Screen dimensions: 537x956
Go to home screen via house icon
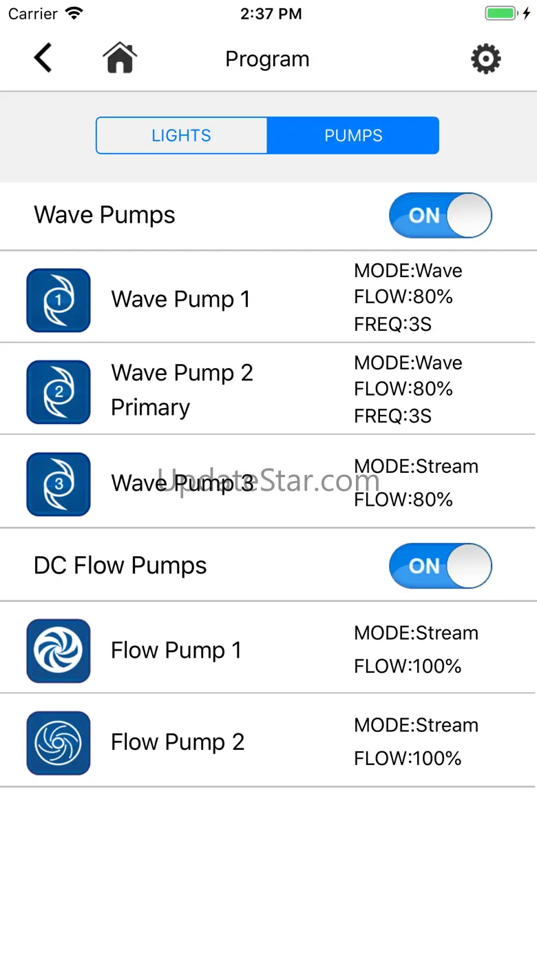coord(120,58)
